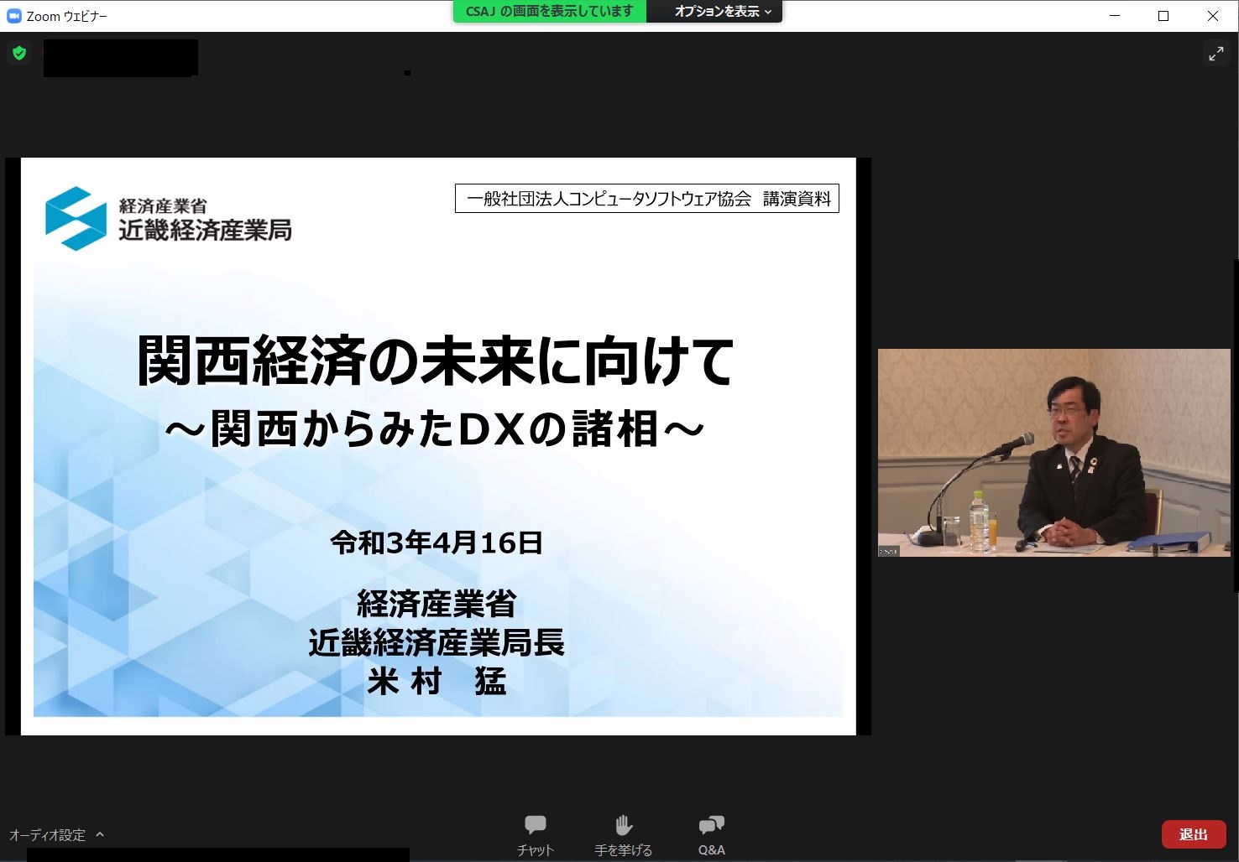Open the Chat (チャット) panel
Image resolution: width=1239 pixels, height=862 pixels.
point(535,834)
